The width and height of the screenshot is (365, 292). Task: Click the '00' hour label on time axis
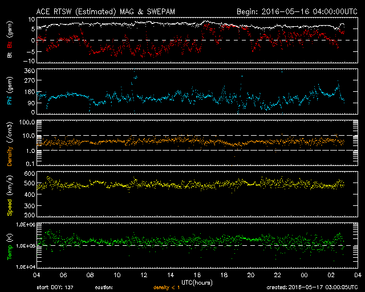(304, 275)
